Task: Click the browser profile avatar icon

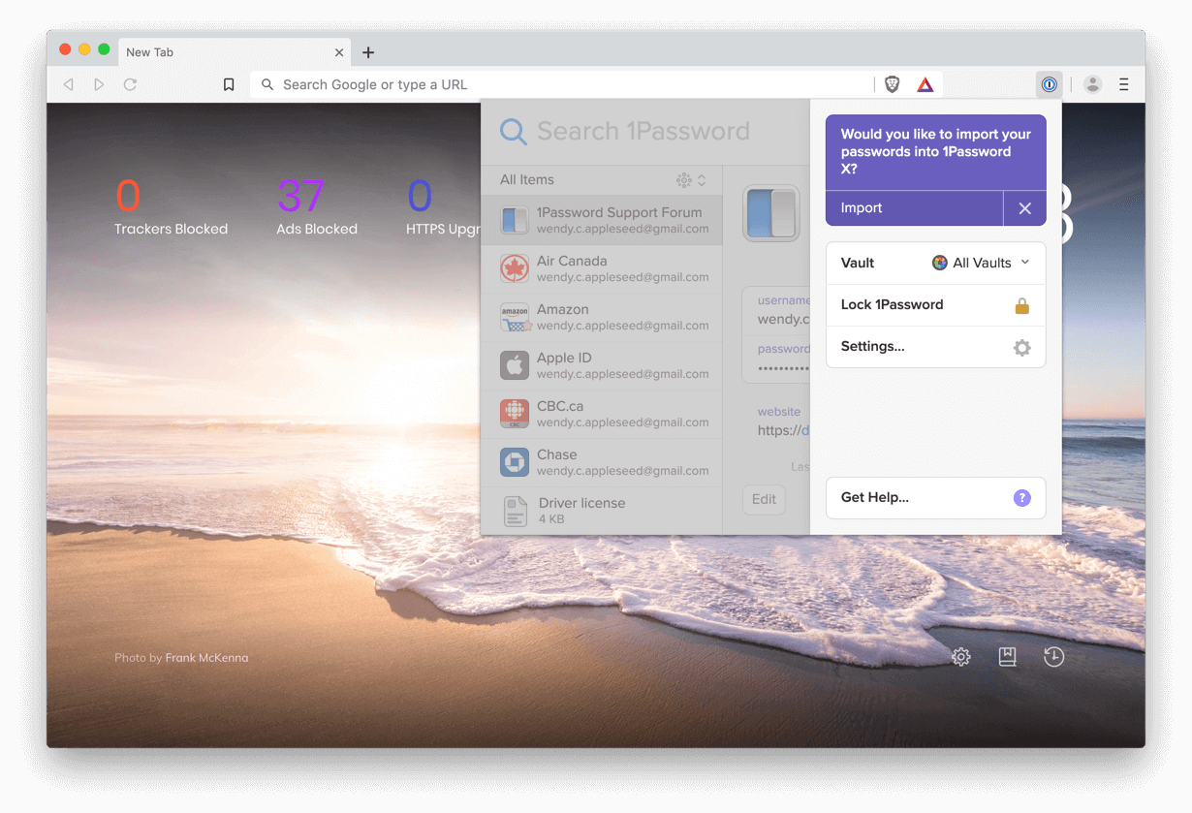Action: (x=1092, y=84)
